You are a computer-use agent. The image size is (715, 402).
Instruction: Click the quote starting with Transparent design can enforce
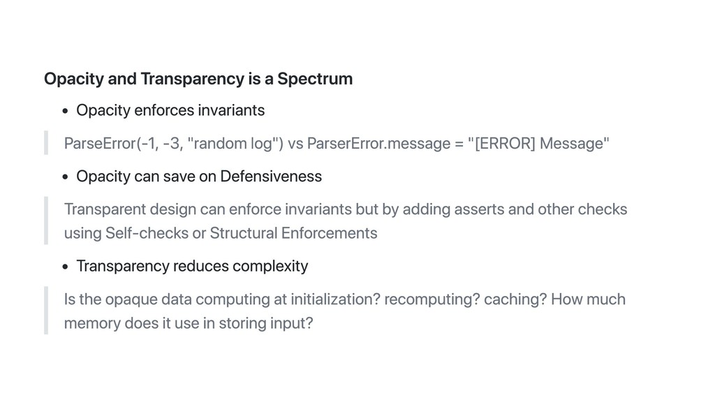(346, 221)
